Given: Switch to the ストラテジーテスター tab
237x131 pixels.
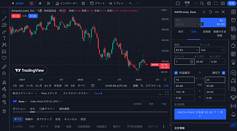Looking at the screenshot, I should 76,93.
